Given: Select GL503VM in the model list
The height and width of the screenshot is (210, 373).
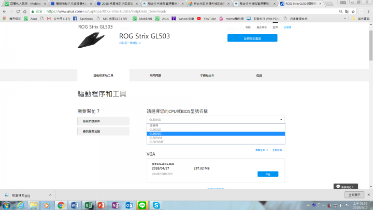Looking at the screenshot, I should click(x=216, y=137).
